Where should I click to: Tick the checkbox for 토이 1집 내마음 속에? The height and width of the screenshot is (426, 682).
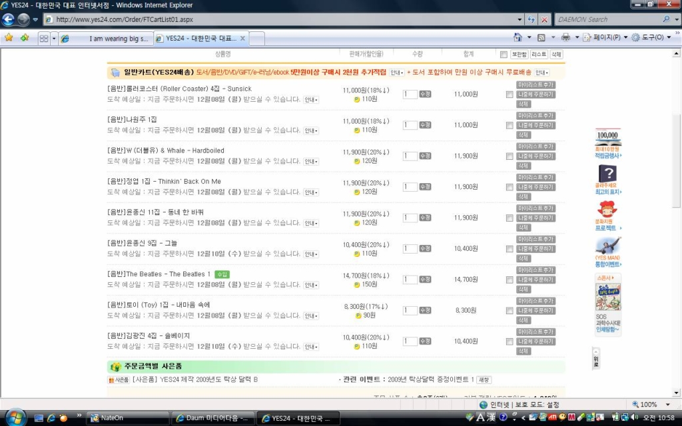click(510, 310)
